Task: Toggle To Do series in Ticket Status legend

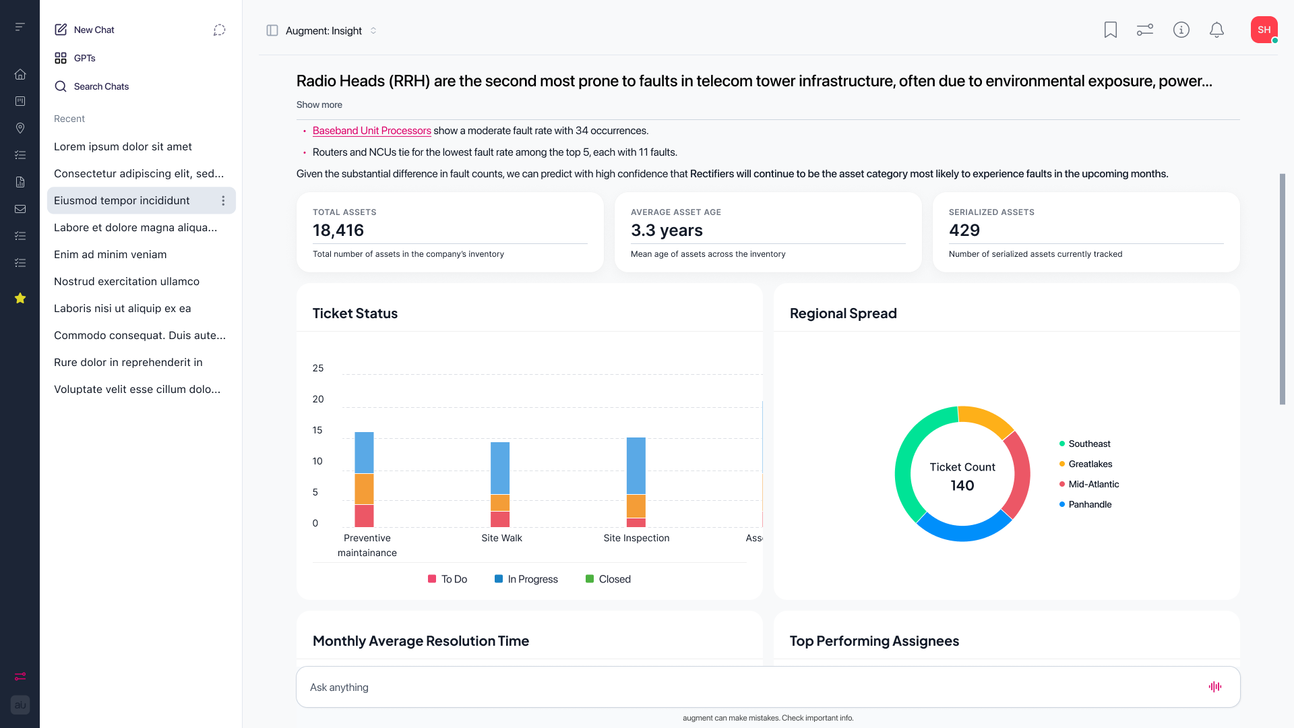Action: tap(448, 579)
